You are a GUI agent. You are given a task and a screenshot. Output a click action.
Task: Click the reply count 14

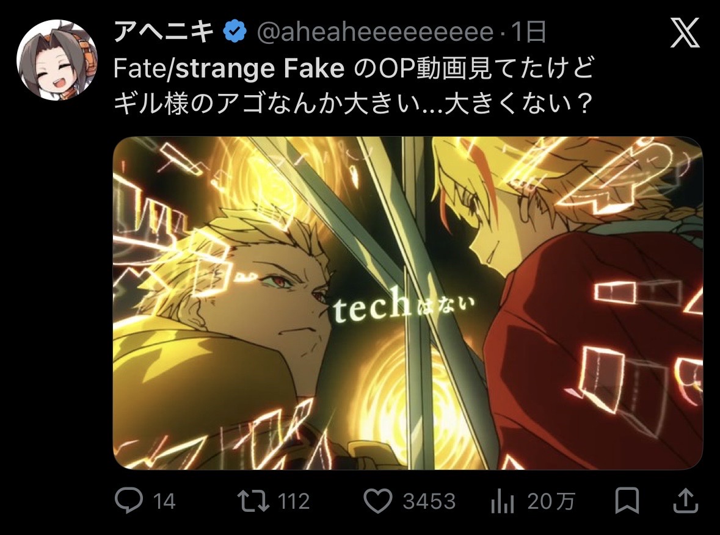164,501
